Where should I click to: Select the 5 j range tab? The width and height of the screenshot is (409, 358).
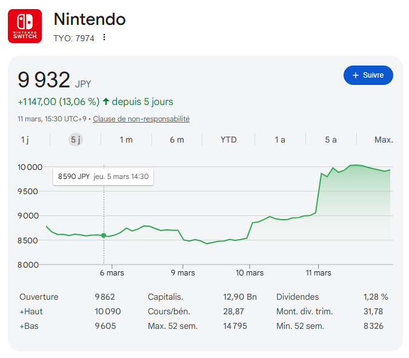(x=76, y=140)
